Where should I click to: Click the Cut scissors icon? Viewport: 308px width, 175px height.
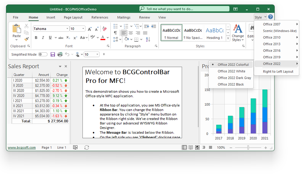pos(26,26)
